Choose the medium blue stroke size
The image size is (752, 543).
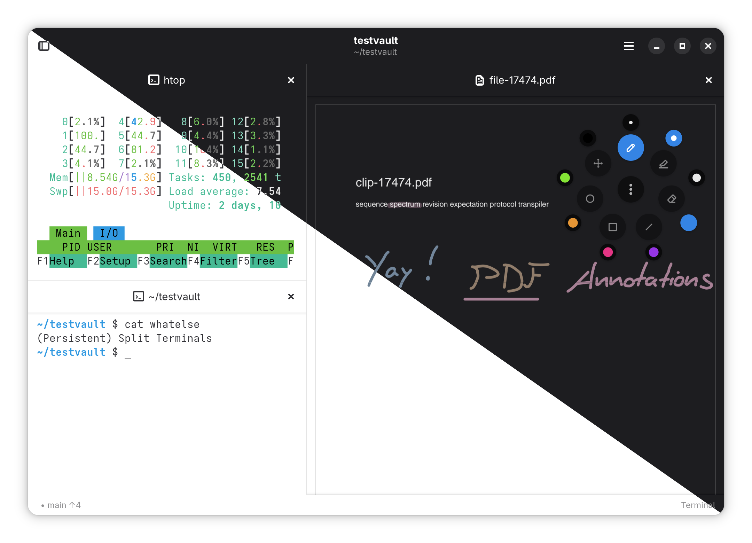click(x=674, y=138)
